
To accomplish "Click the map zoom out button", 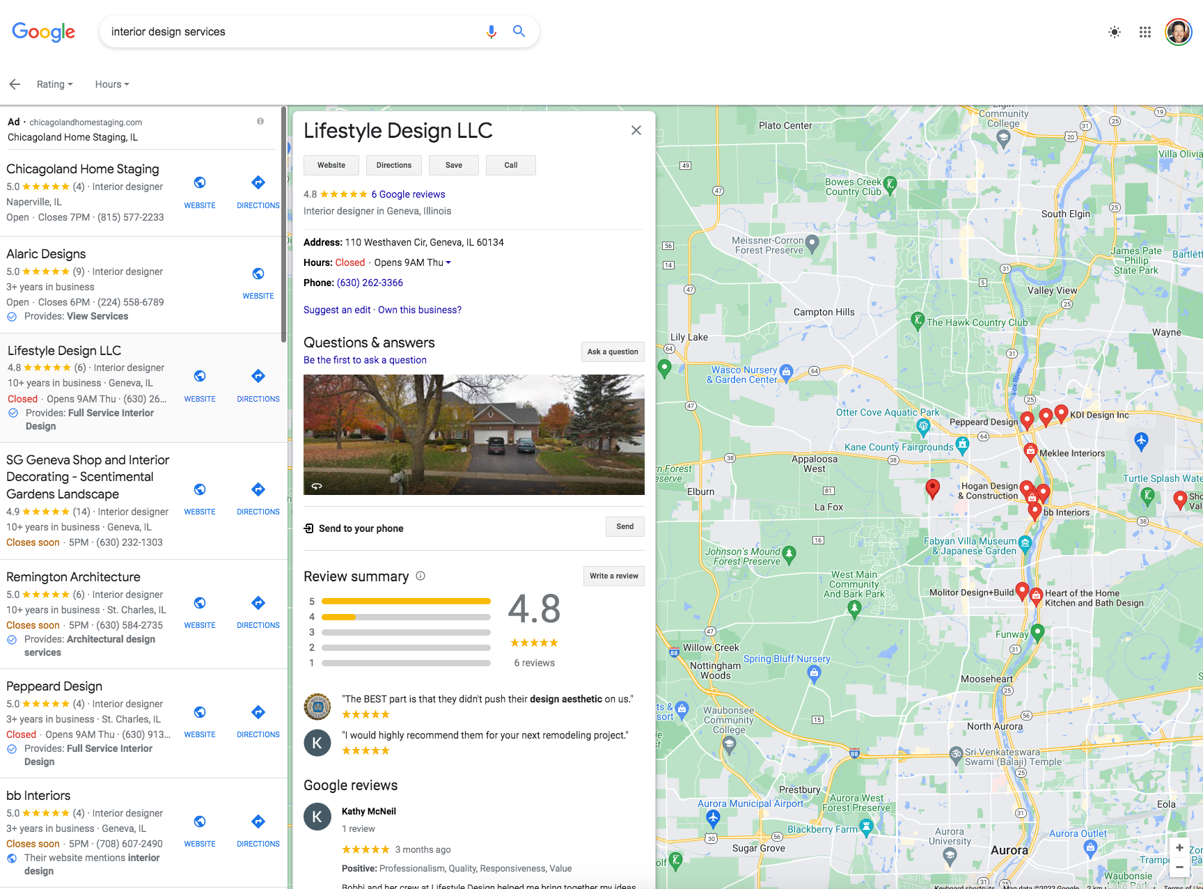I will point(1179,867).
